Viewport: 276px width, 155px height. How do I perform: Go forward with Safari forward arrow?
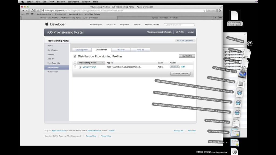click(x=27, y=10)
